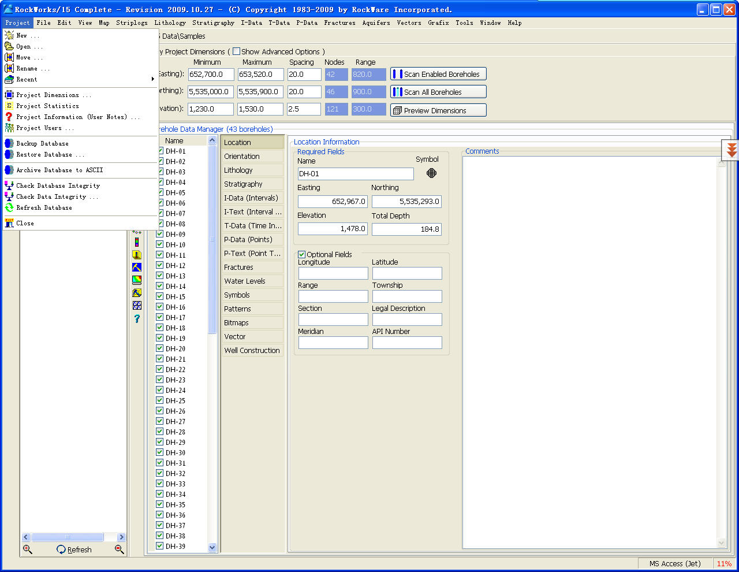Click the yellow 3D block toolbar icon

tap(137, 255)
